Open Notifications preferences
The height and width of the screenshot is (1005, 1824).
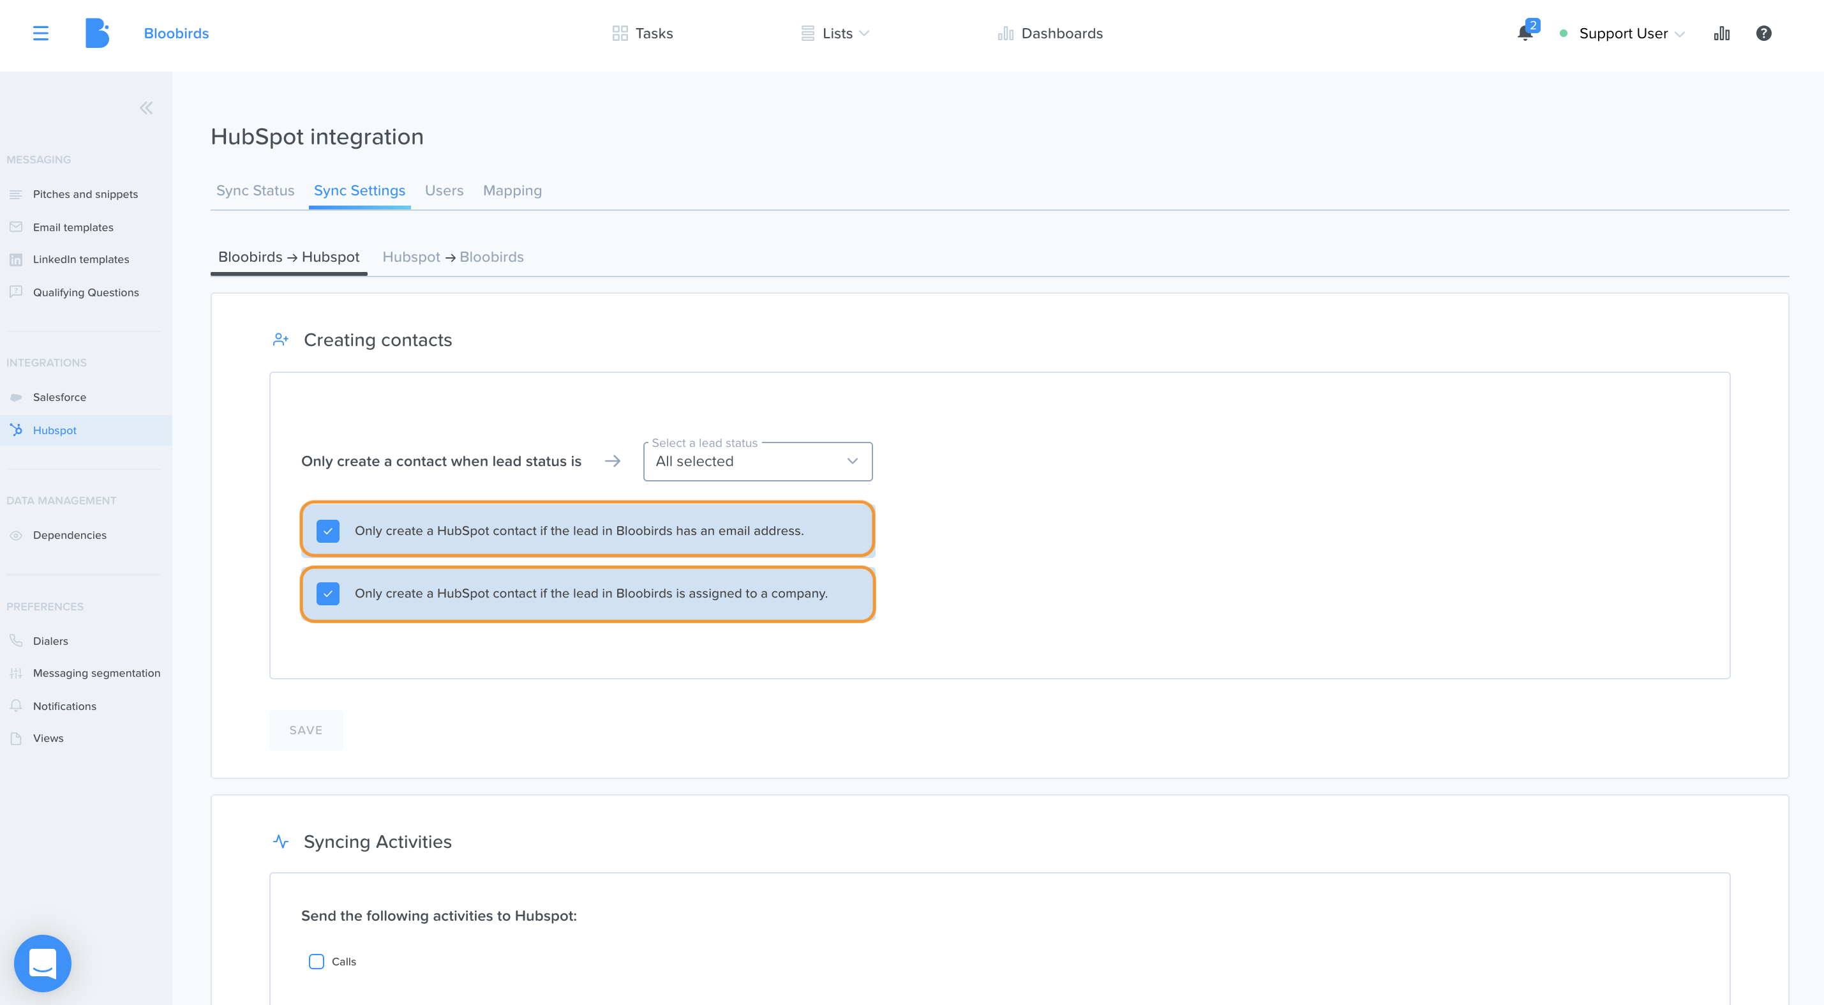pyautogui.click(x=64, y=706)
